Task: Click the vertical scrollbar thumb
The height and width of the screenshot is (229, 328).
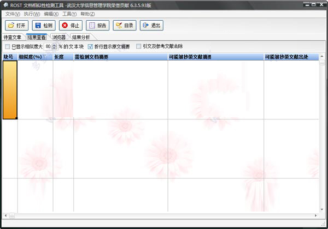Action: tap(322, 63)
